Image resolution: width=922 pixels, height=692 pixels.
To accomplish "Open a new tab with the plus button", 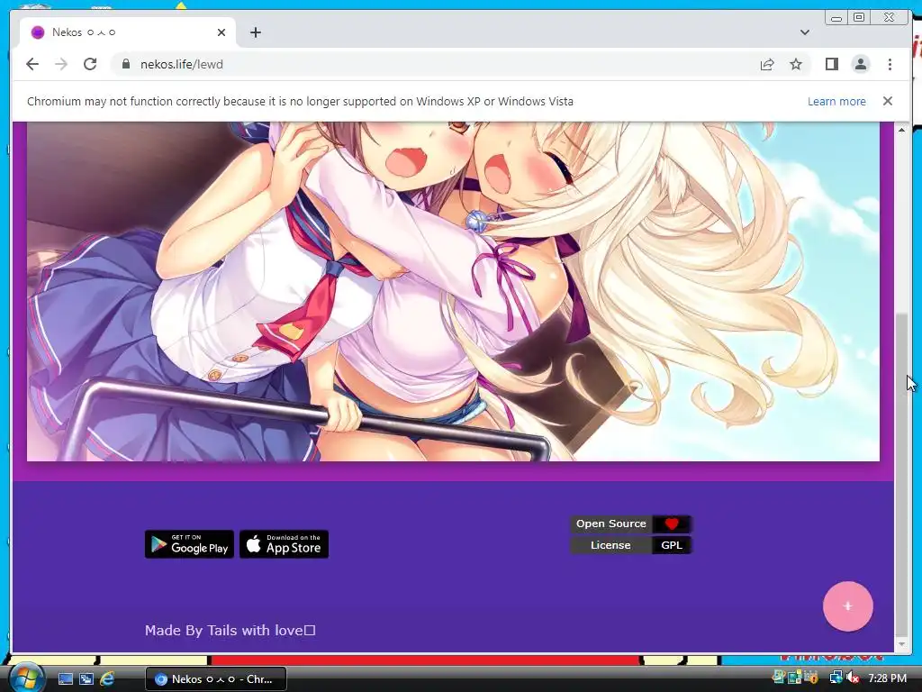I will click(255, 32).
